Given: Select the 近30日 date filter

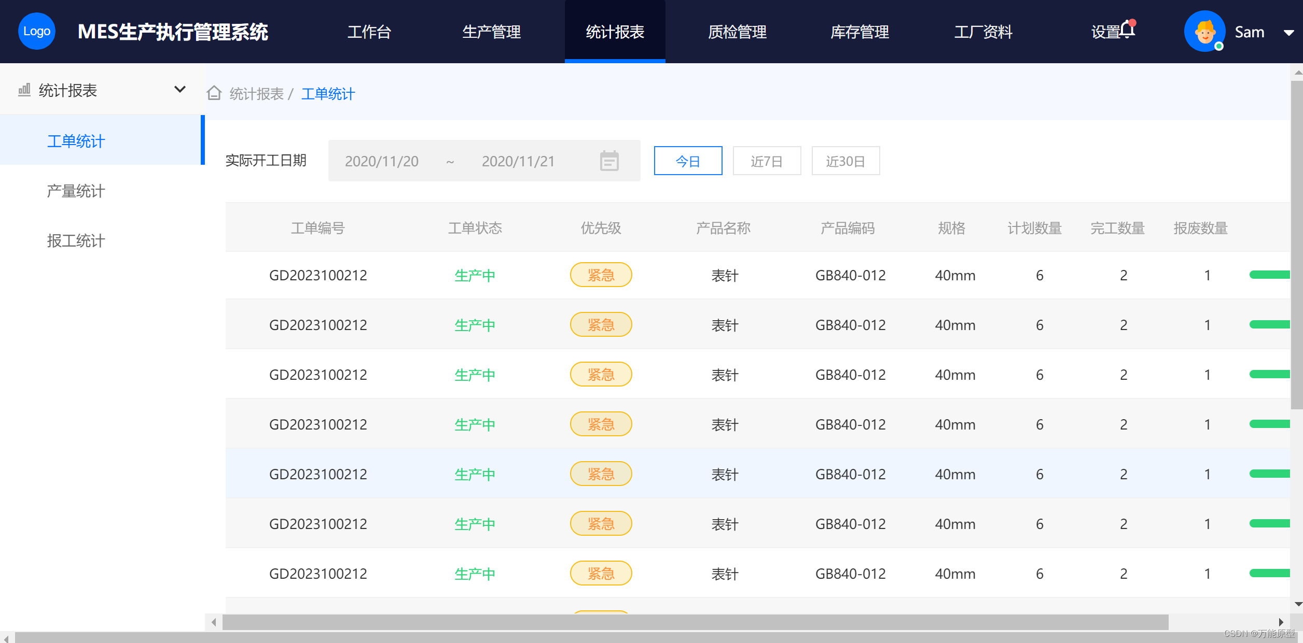Looking at the screenshot, I should (x=845, y=161).
